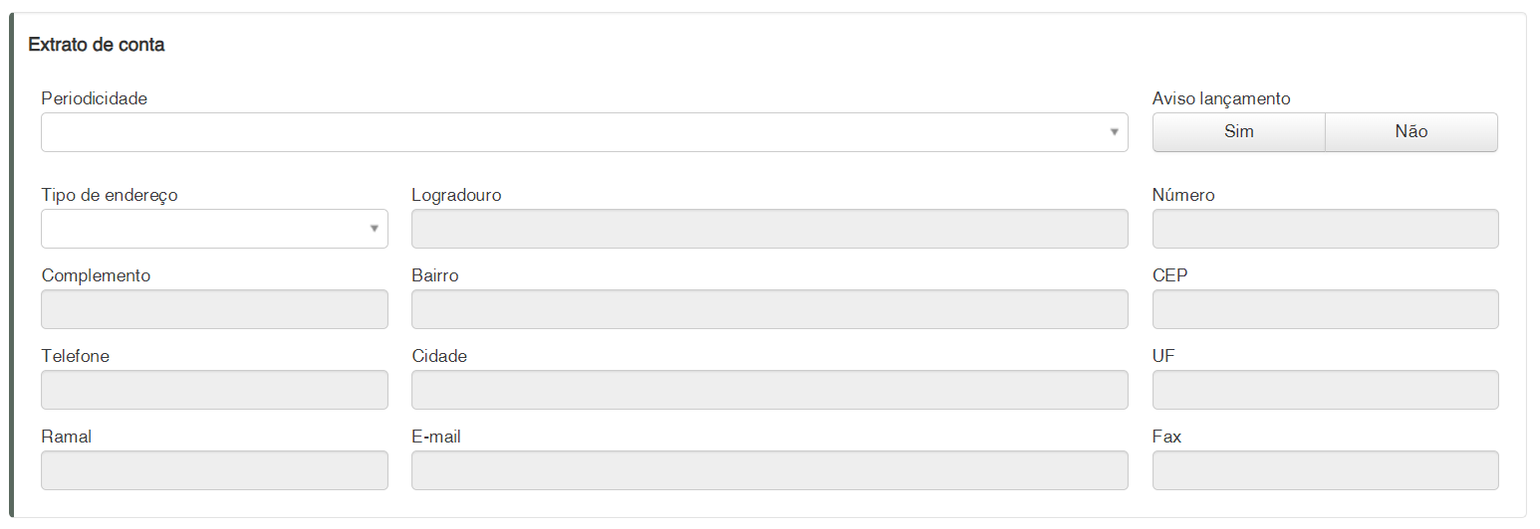Screen dimensions: 1540x529
Task: Select the Bairro input field
Action: [x=769, y=309]
